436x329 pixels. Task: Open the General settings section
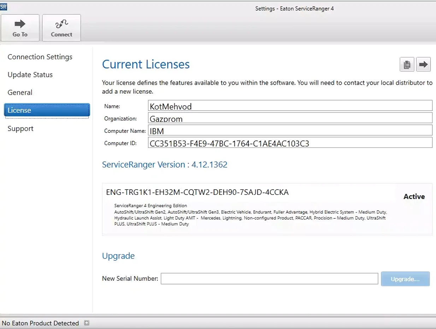[20, 92]
